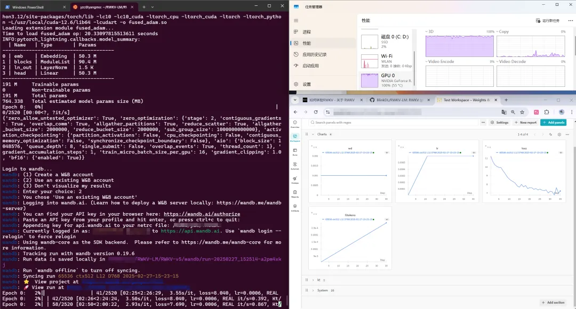Open the browser profile avatar

[x=561, y=112]
